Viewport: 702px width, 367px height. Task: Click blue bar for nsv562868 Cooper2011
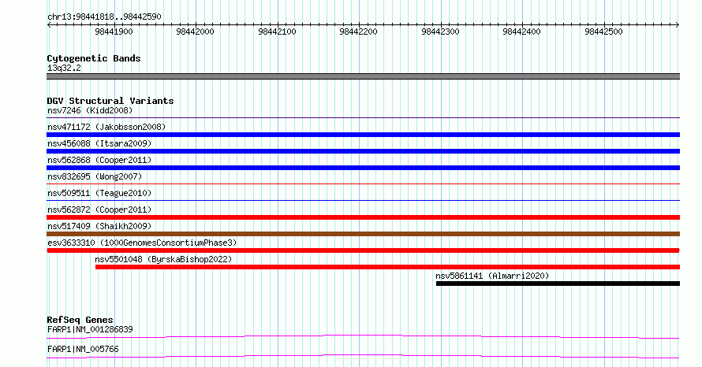(x=363, y=168)
